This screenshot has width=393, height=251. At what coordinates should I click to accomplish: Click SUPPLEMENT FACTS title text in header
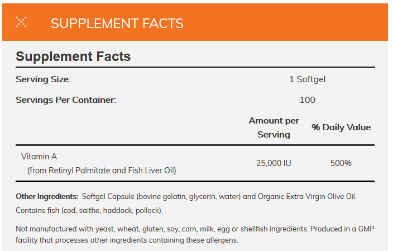[117, 23]
